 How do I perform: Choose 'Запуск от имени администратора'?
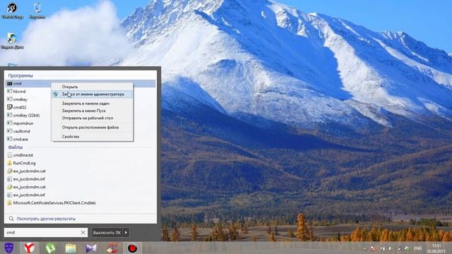click(93, 94)
